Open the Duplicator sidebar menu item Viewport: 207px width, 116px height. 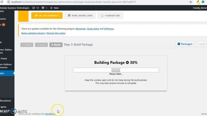[7, 73]
